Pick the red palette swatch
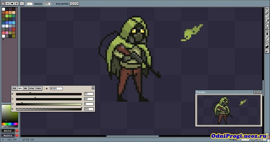Viewport: 270px width, 142px height. point(13,29)
